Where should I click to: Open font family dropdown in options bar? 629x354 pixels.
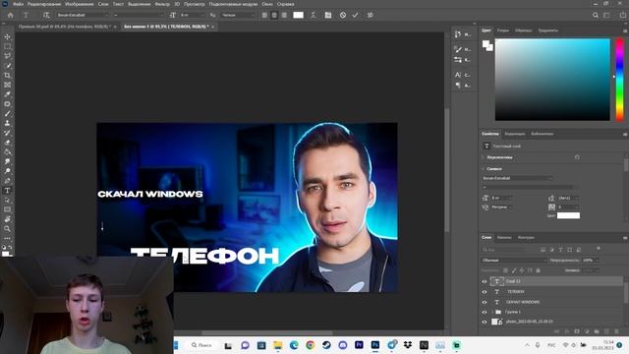pos(83,15)
